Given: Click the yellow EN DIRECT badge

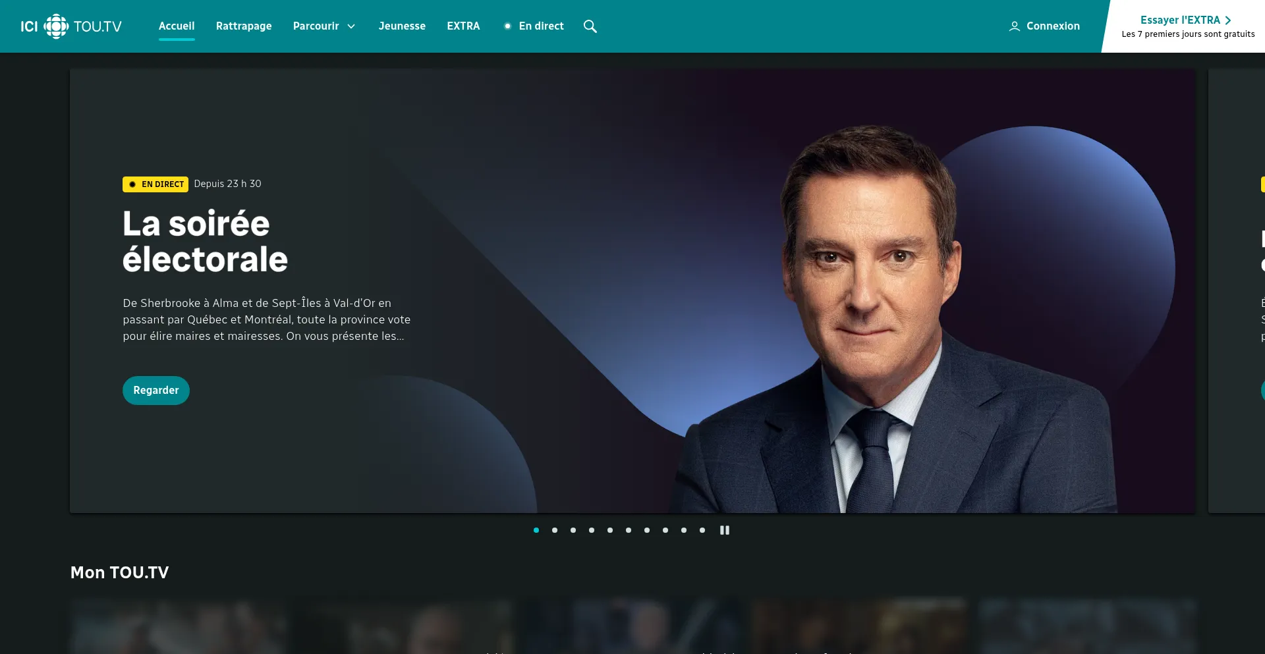Looking at the screenshot, I should (x=155, y=184).
